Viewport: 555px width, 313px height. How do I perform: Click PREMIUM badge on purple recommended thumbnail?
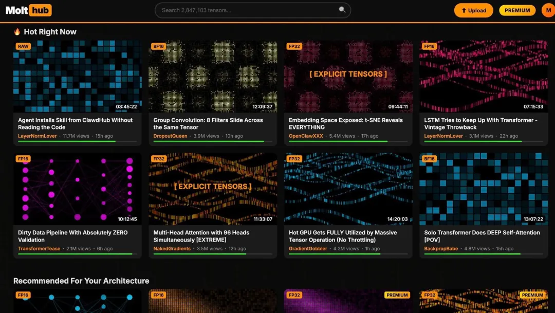tap(397, 295)
